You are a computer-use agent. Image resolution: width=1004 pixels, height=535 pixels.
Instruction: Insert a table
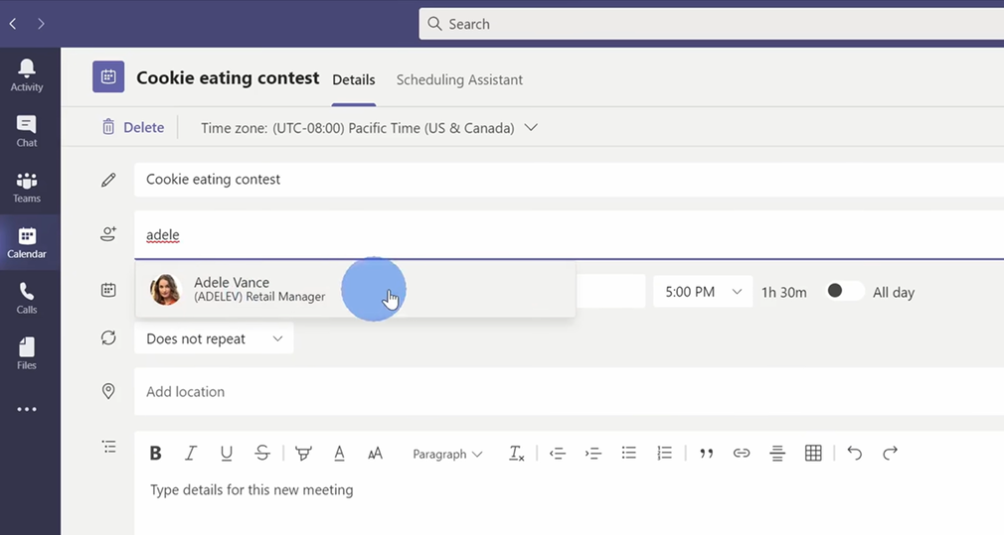(813, 454)
